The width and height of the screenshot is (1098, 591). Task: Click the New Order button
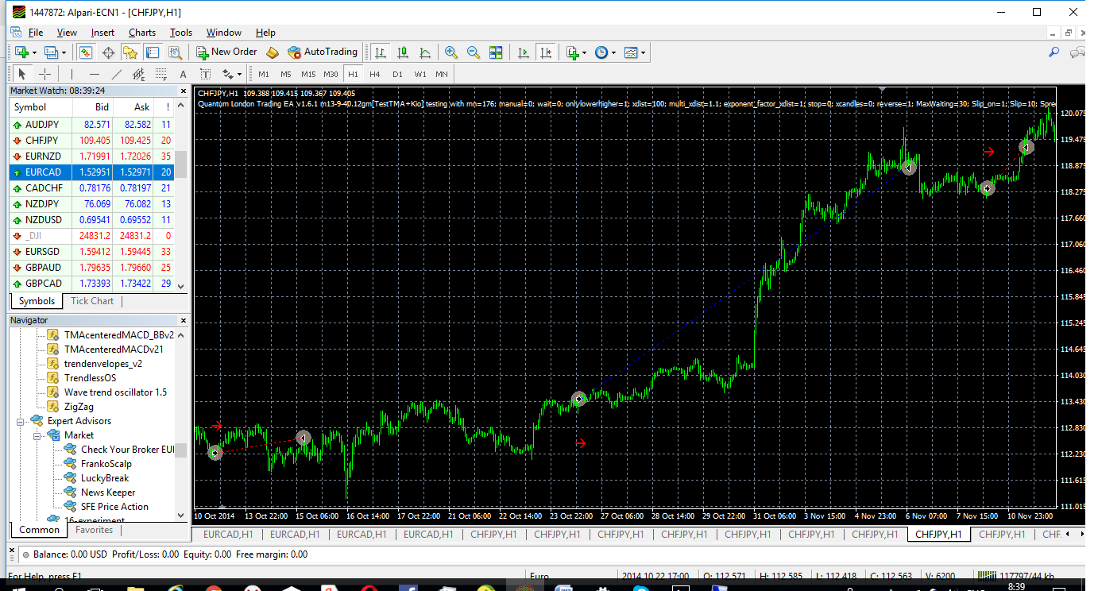226,52
